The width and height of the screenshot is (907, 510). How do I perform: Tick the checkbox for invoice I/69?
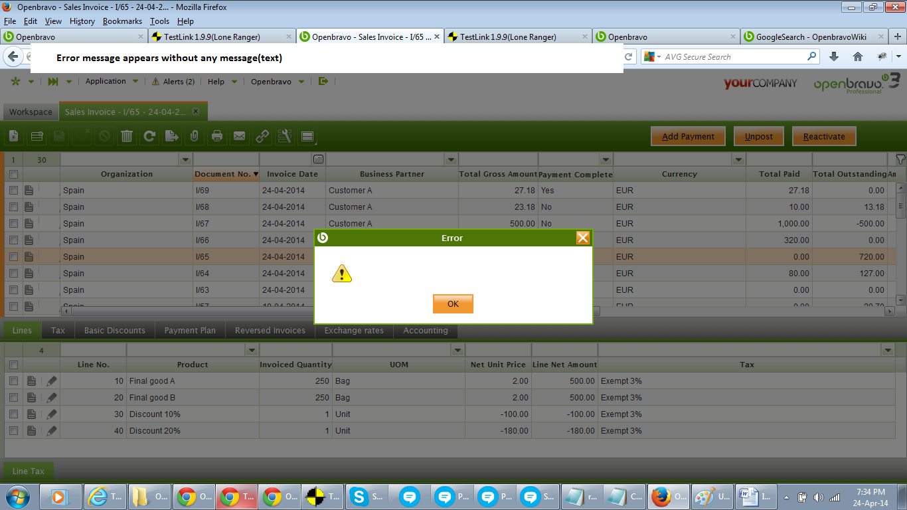click(x=13, y=191)
